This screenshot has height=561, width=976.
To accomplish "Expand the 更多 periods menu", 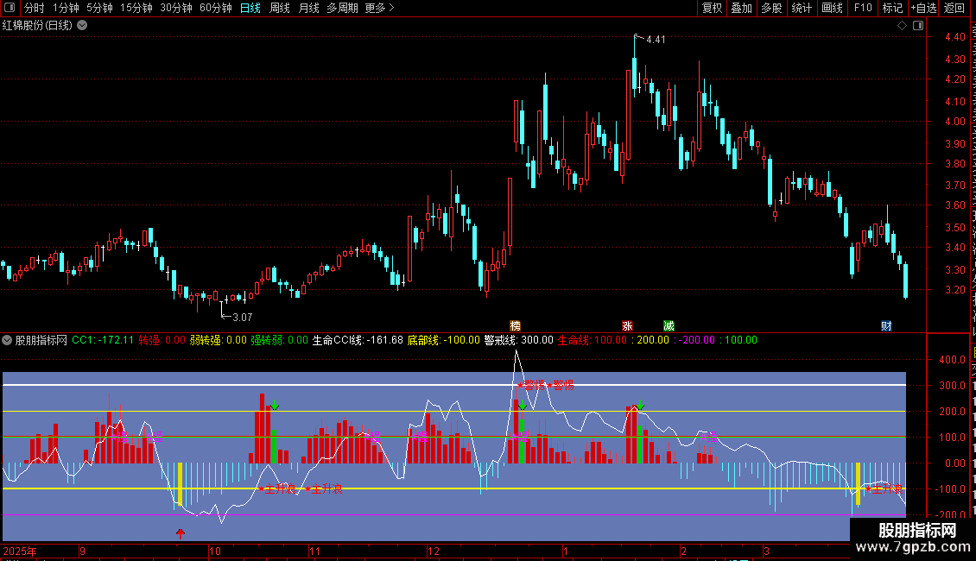I will point(379,8).
